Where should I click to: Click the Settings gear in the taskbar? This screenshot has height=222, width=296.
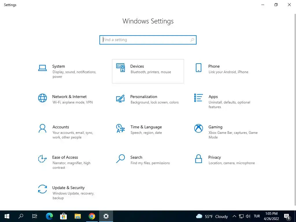pyautogui.click(x=106, y=216)
